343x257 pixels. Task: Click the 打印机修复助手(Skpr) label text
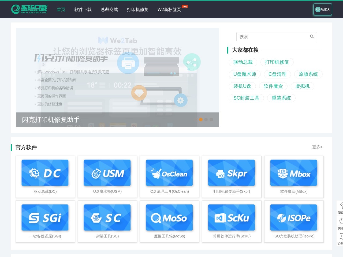[232, 191]
